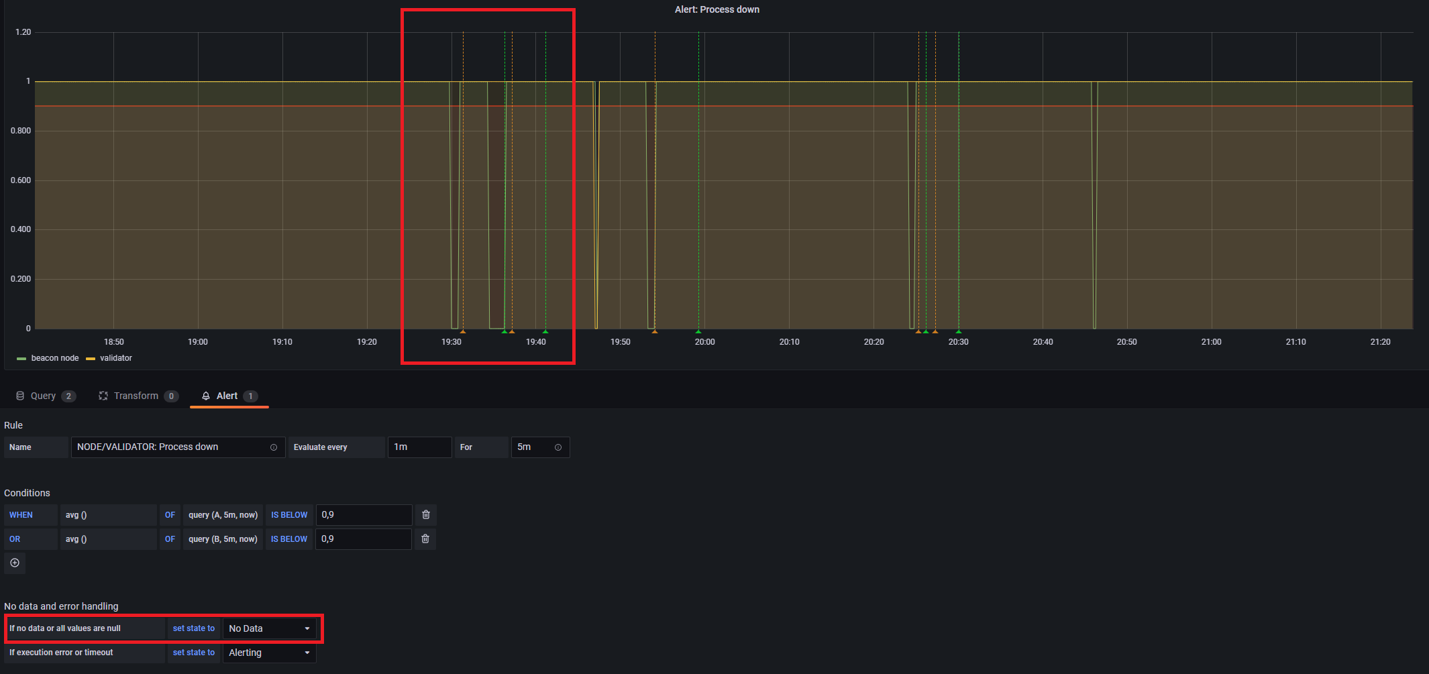Screen dimensions: 1429x674
Task: Click the database icon on Query tab
Action: coord(20,396)
